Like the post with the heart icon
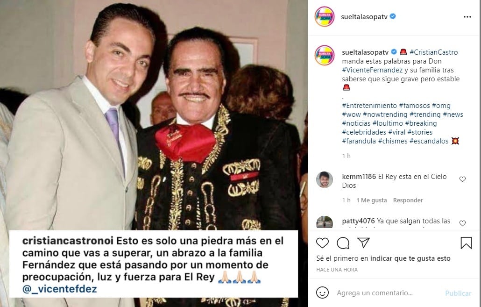481x307 pixels. (322, 243)
